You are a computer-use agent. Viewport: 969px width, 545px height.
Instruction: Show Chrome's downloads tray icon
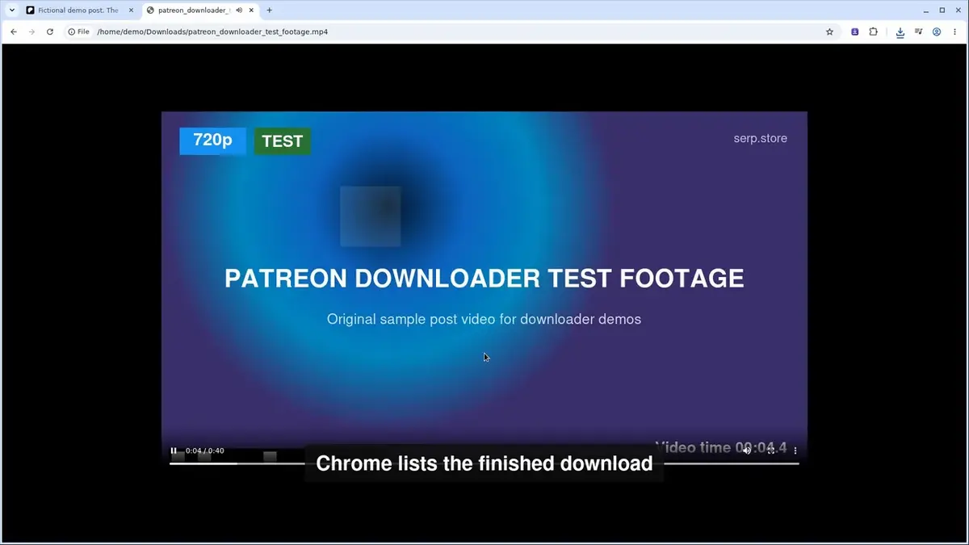pyautogui.click(x=900, y=31)
